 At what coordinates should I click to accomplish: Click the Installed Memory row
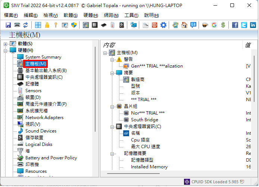pyautogui.click(x=149, y=167)
